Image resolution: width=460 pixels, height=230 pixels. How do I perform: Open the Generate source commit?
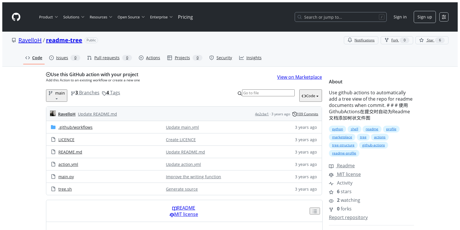(x=182, y=189)
